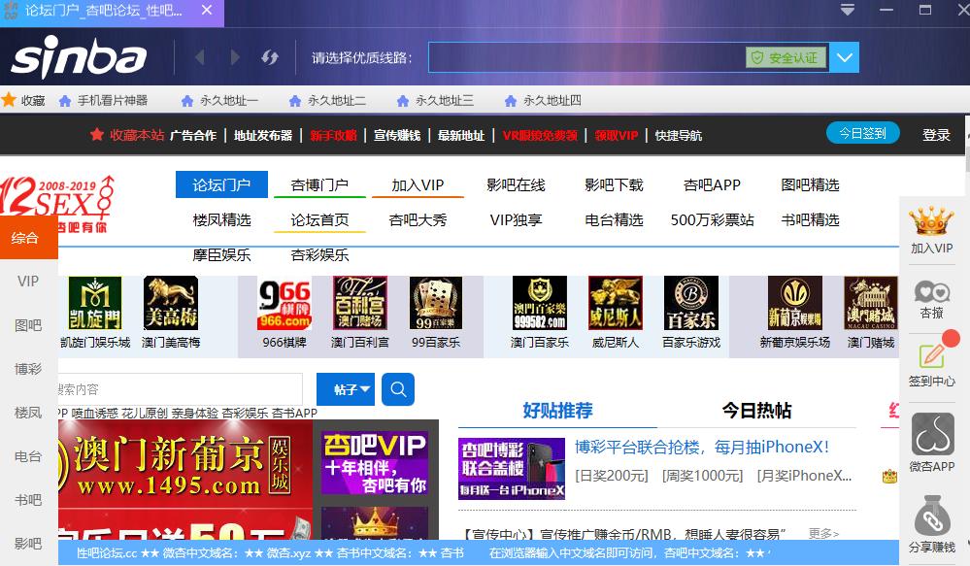Open the 永久地址三 bookmark
The width and height of the screenshot is (970, 566).
[x=436, y=100]
